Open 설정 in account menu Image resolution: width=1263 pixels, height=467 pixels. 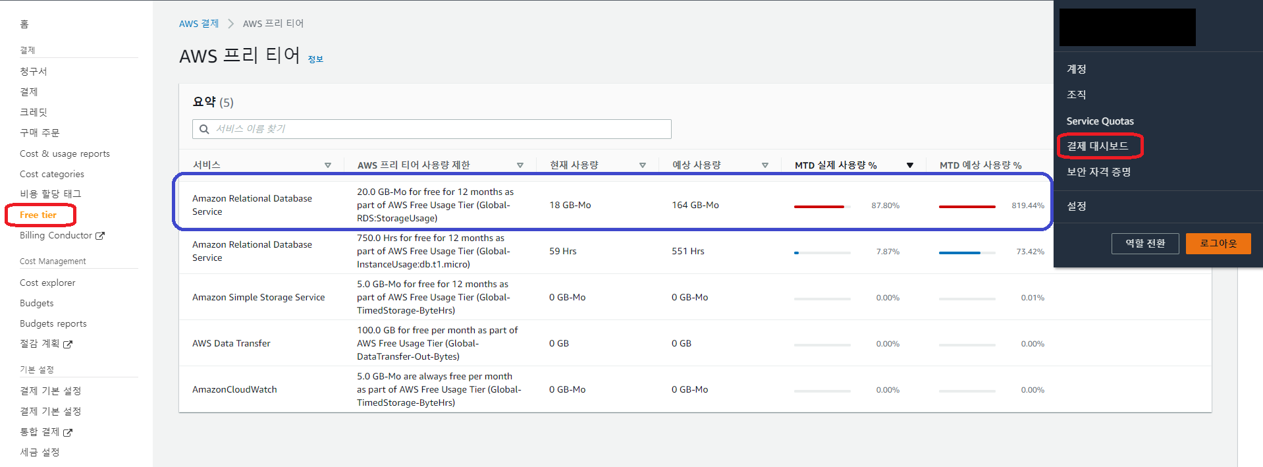coord(1077,206)
